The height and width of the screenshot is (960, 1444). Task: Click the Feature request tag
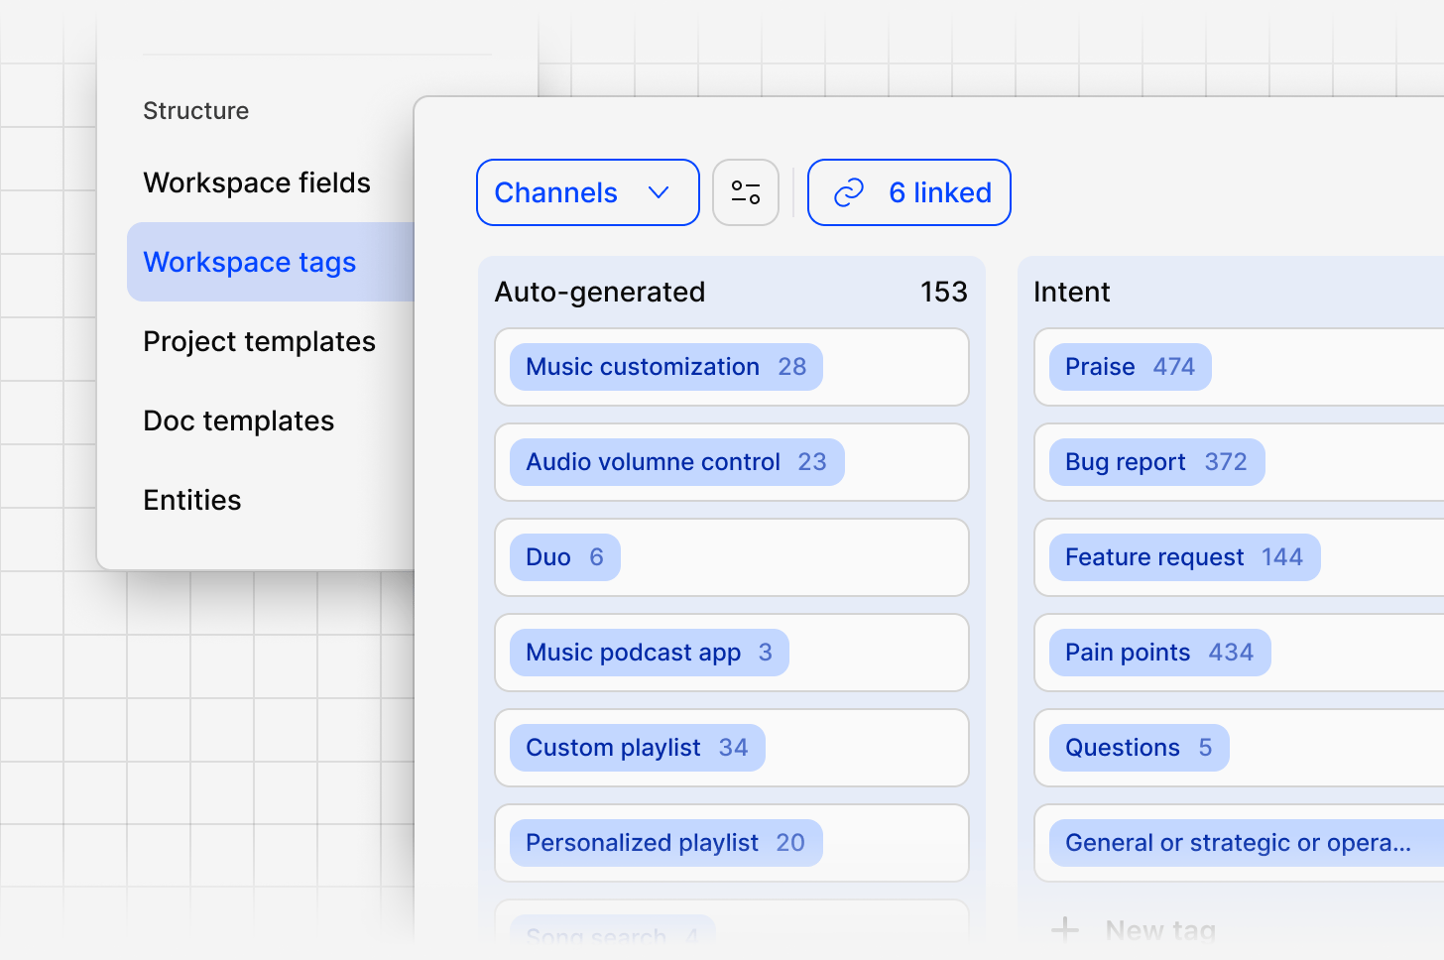click(1185, 557)
